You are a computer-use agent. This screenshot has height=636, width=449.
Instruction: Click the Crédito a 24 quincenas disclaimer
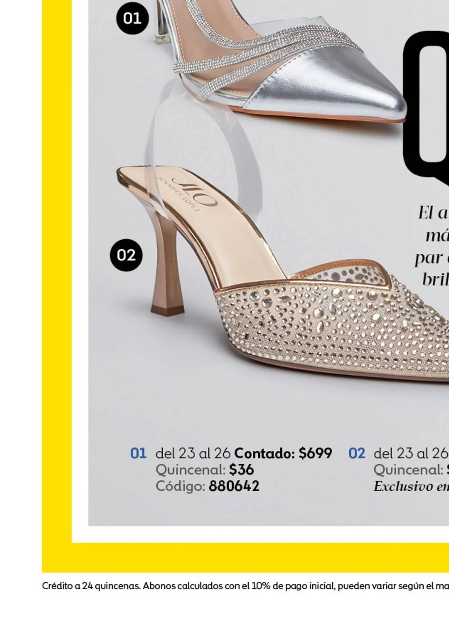245,586
